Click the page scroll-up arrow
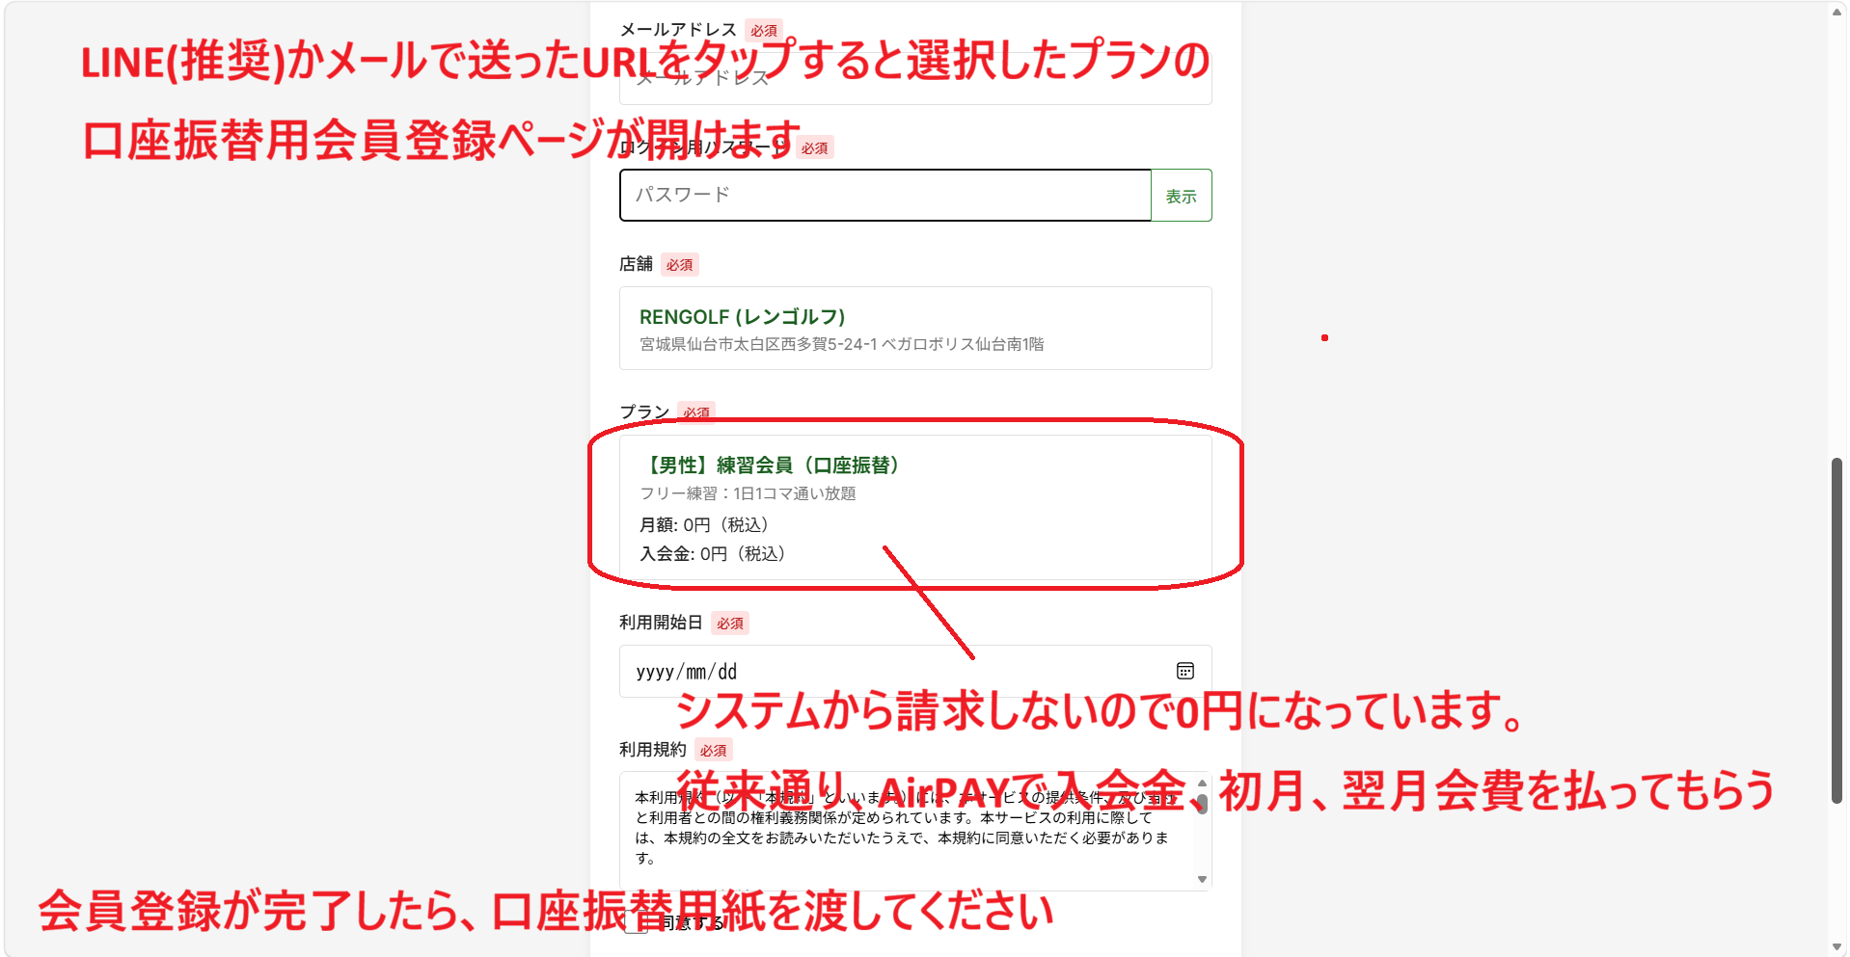 pos(1836,12)
